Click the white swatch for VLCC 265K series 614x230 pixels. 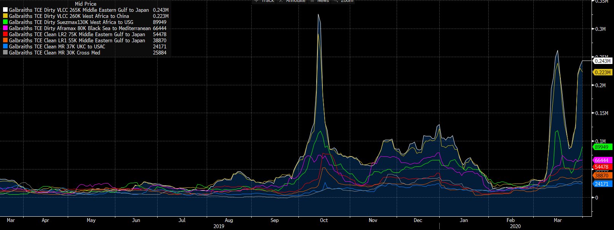click(5, 10)
